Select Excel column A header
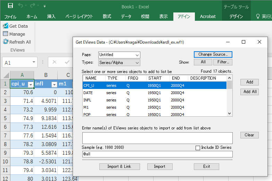This screenshot has width=272, height=181. tap(22, 75)
